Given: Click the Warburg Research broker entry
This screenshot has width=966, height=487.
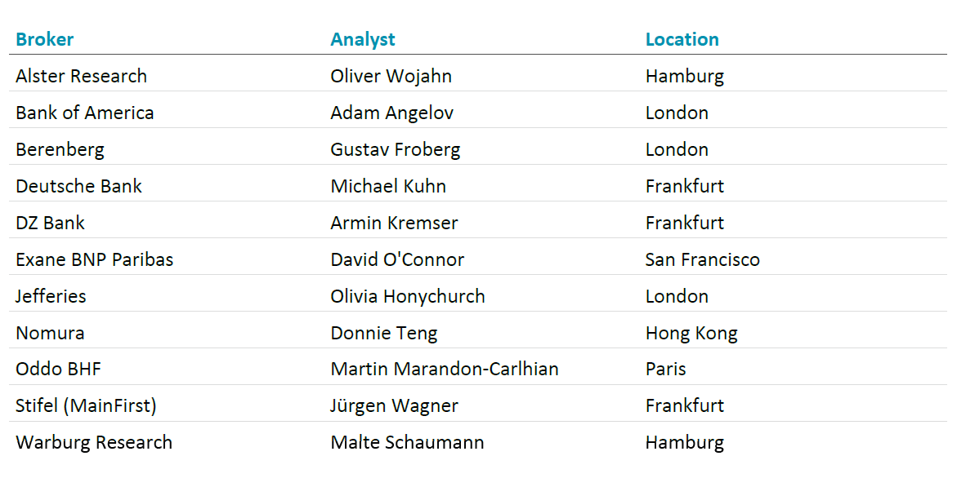Looking at the screenshot, I should pyautogui.click(x=94, y=442).
